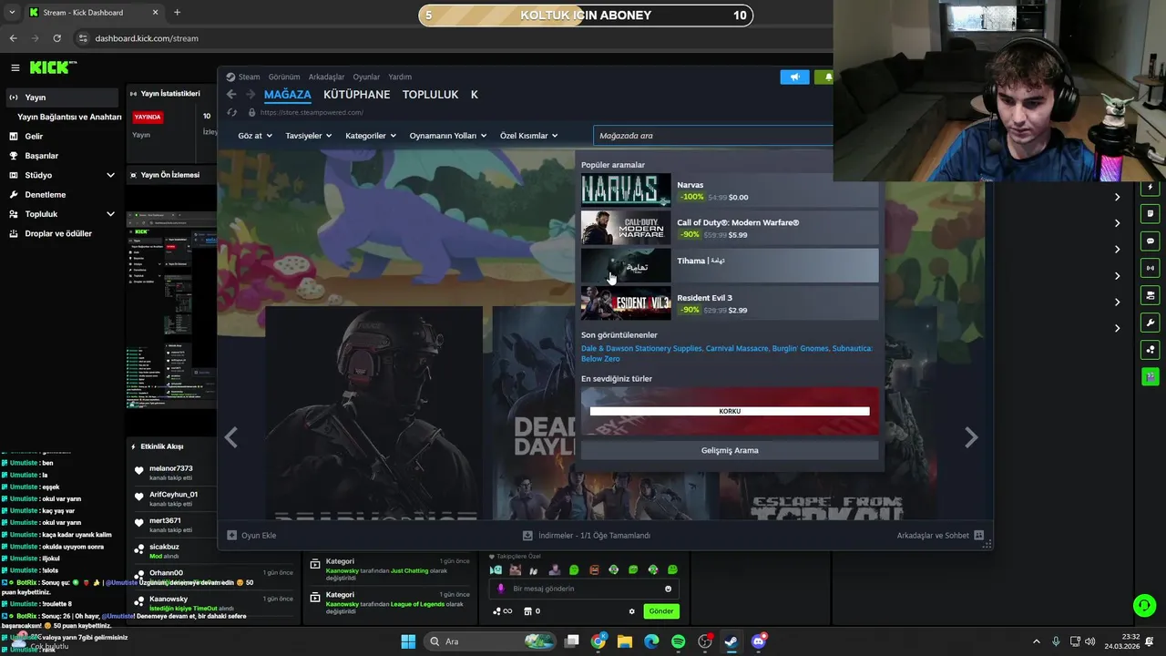Open Discord from the taskbar
1166x656 pixels.
click(759, 641)
